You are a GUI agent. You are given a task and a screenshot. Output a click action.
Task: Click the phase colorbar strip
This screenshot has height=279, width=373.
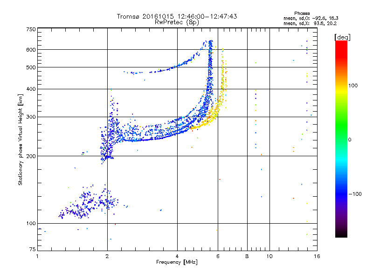[341, 139]
